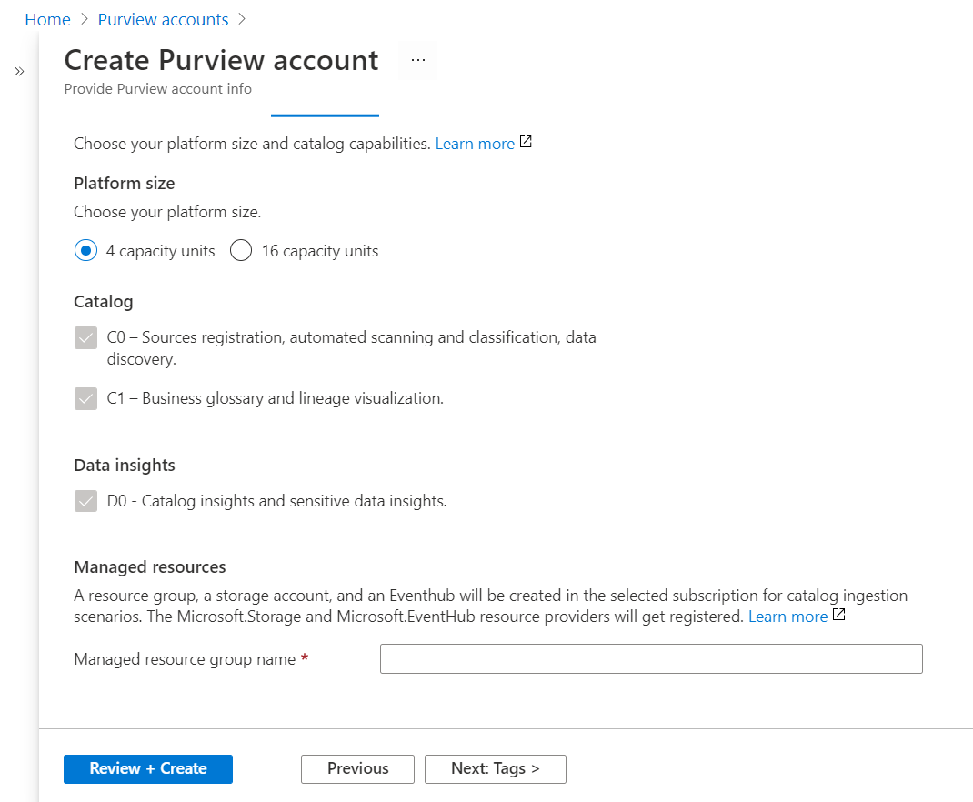
Task: Navigate to Purview accounts breadcrumb
Action: tap(163, 19)
